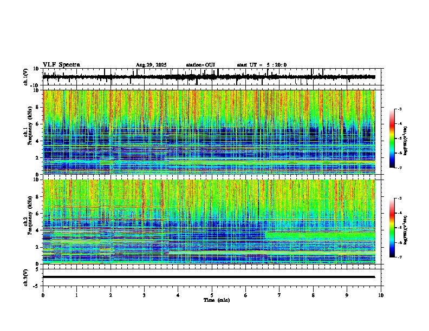This screenshot has height=331, width=429.
Task: Click ch.2 "Frequency (kHz)" axis label
Action: pyautogui.click(x=29, y=215)
